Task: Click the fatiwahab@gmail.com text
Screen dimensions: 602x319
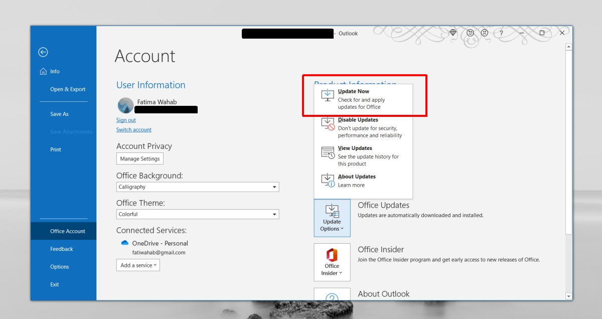Action: point(159,253)
